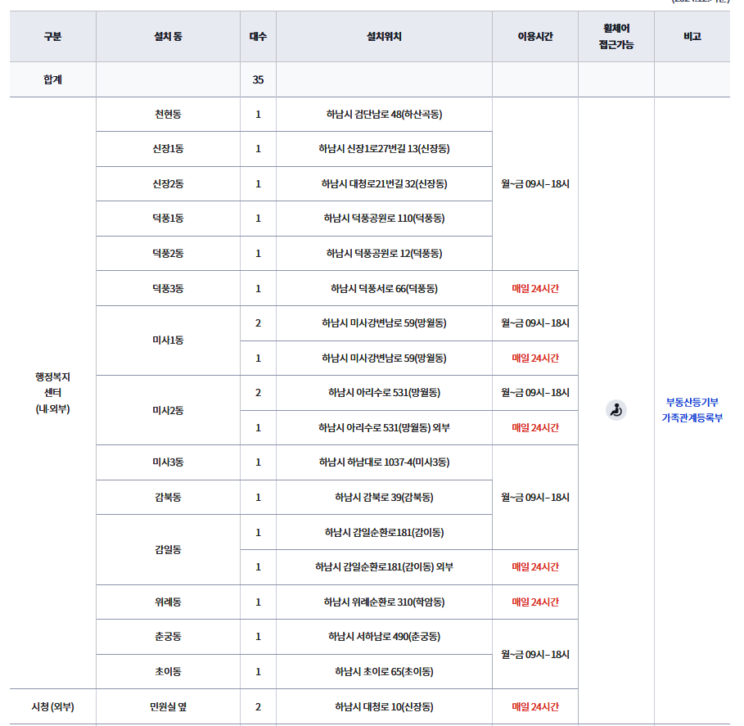Select the 덕풍3동 red 매일 24시간 cell

(x=534, y=287)
